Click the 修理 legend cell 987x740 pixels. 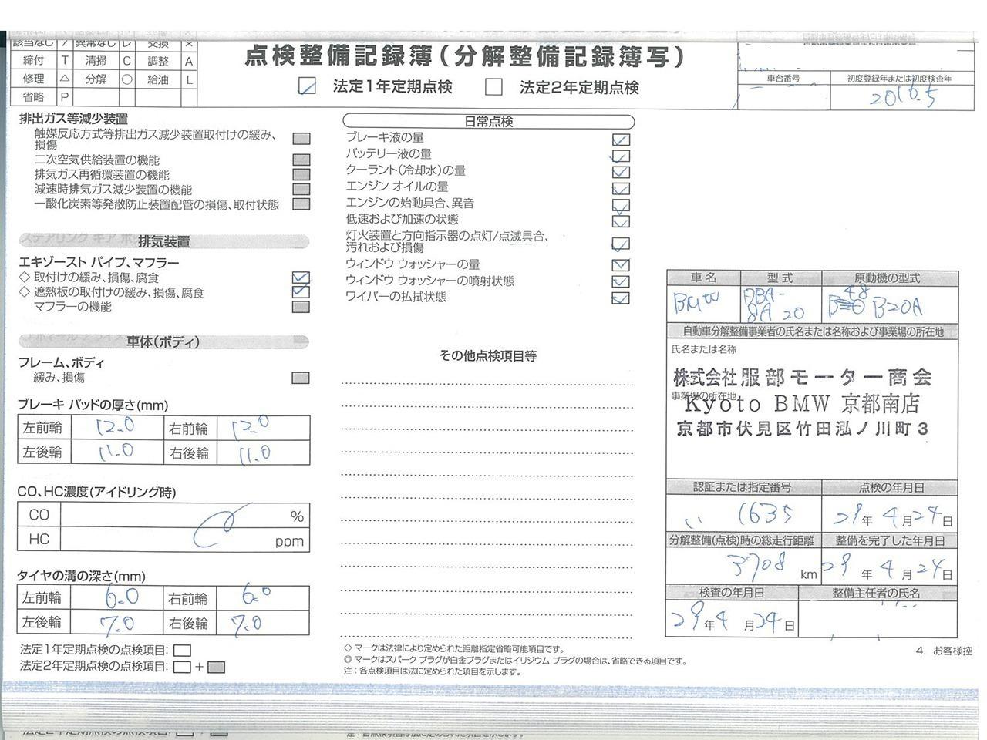33,79
